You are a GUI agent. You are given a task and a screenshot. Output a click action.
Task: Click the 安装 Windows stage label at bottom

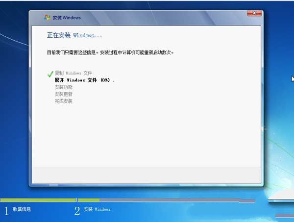[x=97, y=209]
